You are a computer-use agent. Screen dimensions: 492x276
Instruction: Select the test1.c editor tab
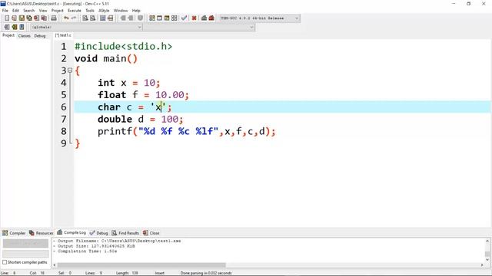[63, 35]
